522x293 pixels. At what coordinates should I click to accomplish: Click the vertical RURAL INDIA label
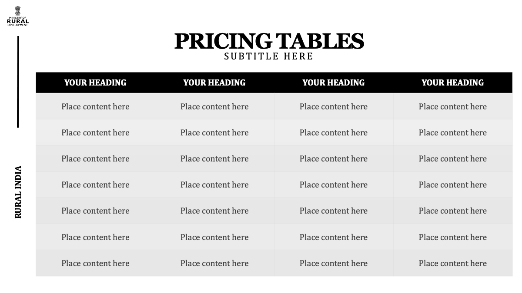click(x=18, y=192)
